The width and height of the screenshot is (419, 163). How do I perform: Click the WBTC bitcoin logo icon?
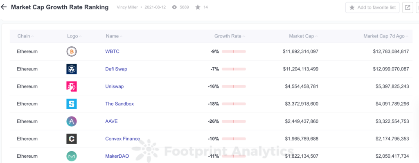pos(72,52)
